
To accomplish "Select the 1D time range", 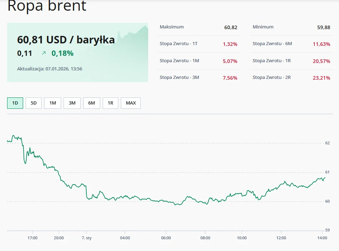I will 14,103.
